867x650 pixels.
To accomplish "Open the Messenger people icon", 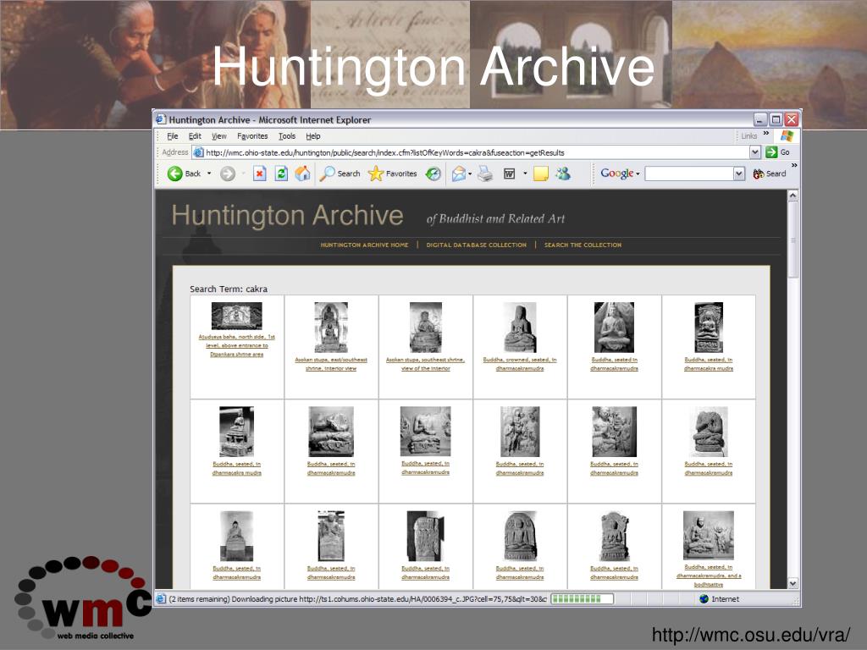I will [563, 174].
